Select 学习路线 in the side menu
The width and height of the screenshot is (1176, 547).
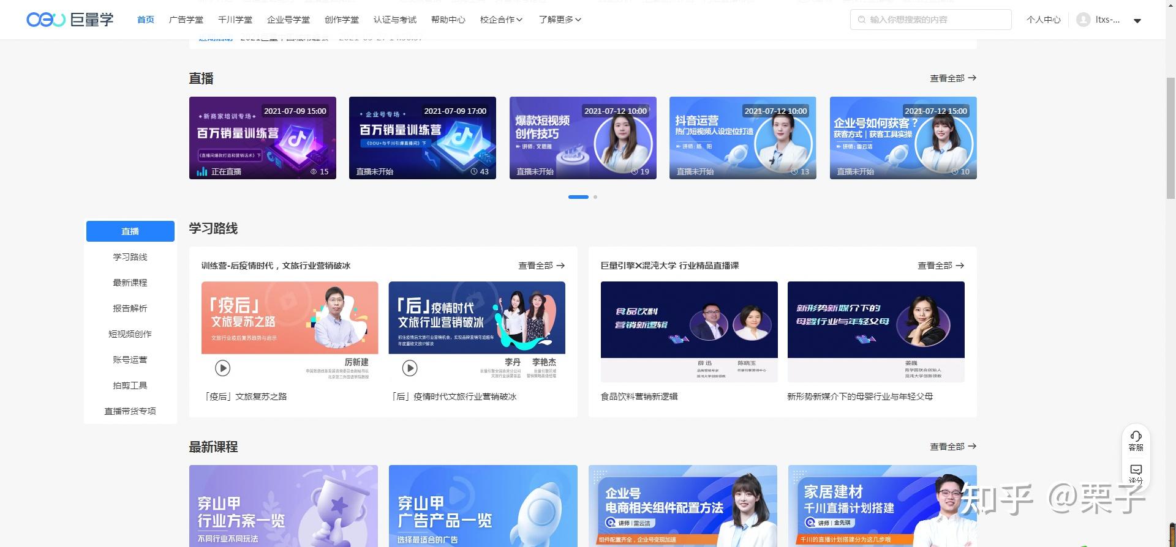130,257
